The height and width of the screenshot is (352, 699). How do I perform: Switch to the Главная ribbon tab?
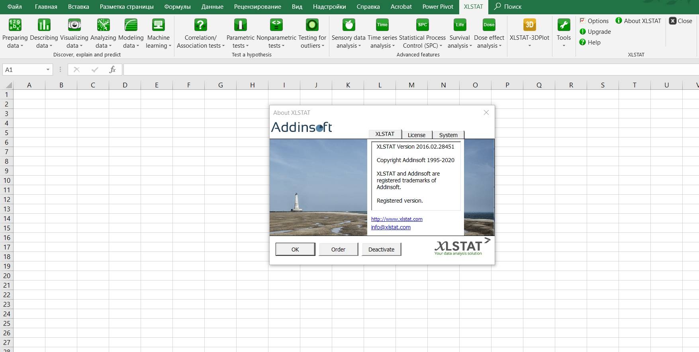(46, 7)
